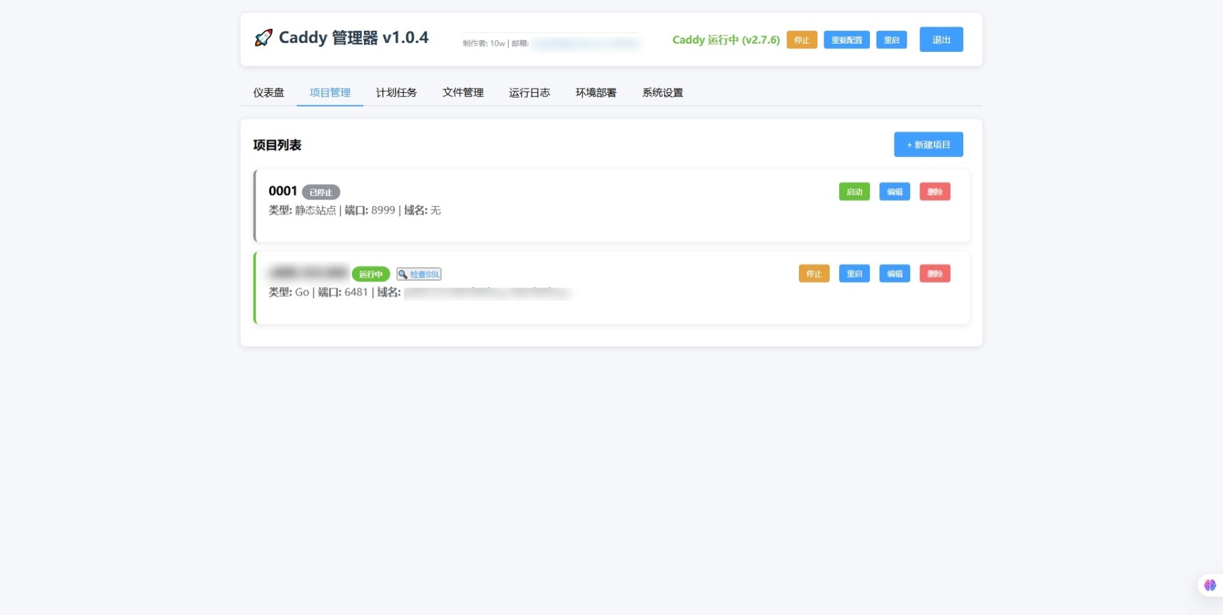Screen dimensions: 1223x615
Task: Open the 运行日志 tab
Action: pos(529,93)
